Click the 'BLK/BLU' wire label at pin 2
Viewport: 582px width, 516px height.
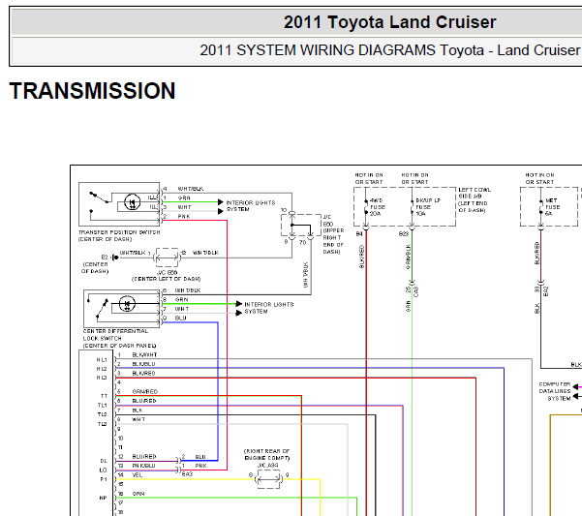143,364
